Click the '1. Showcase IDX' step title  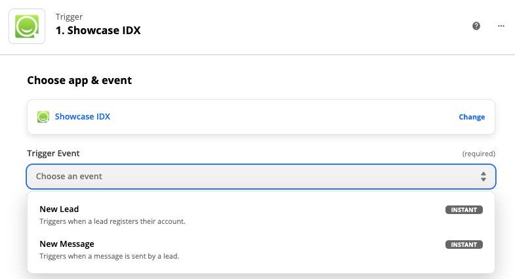pos(98,30)
